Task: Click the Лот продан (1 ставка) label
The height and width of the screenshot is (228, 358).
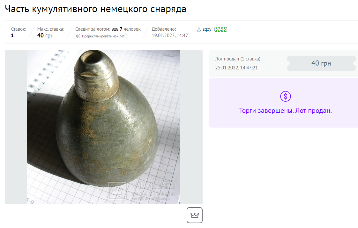Action: 238,59
